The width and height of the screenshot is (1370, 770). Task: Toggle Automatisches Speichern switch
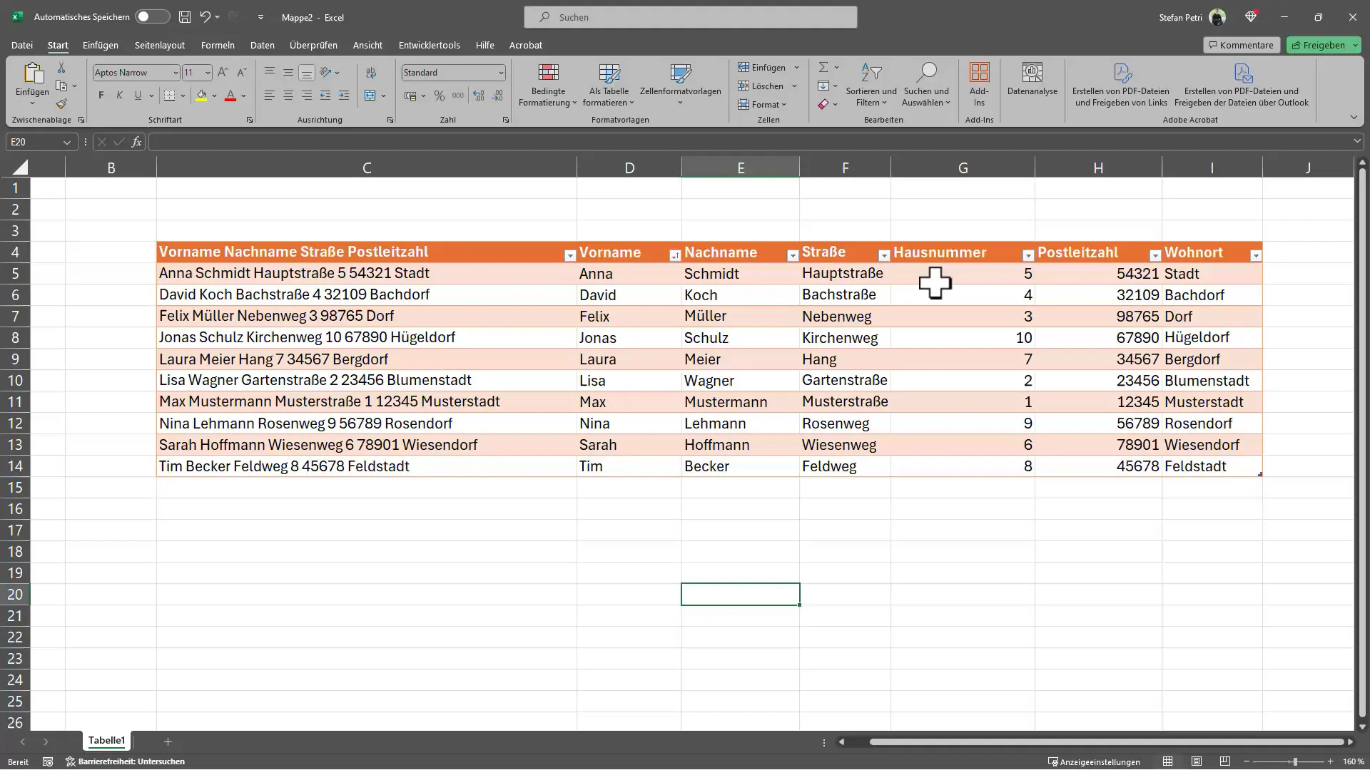pos(146,17)
